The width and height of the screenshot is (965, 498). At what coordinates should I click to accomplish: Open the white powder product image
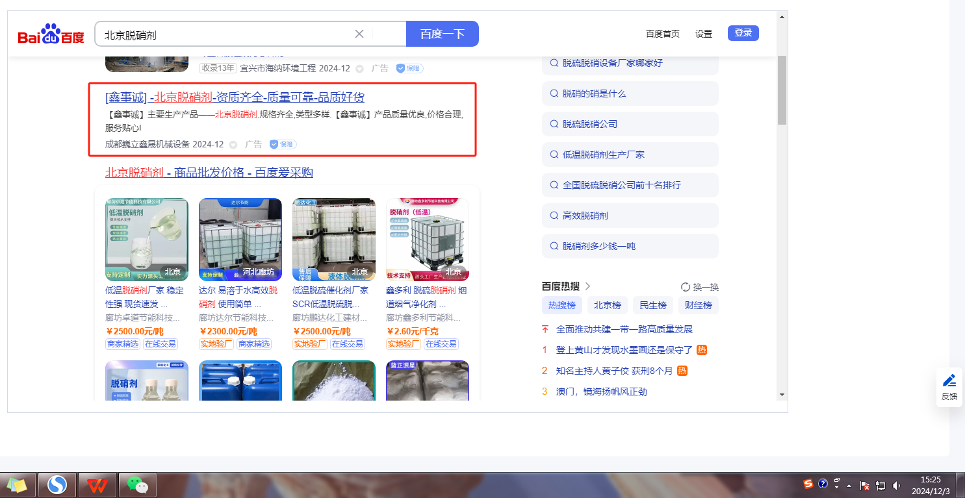pyautogui.click(x=334, y=380)
